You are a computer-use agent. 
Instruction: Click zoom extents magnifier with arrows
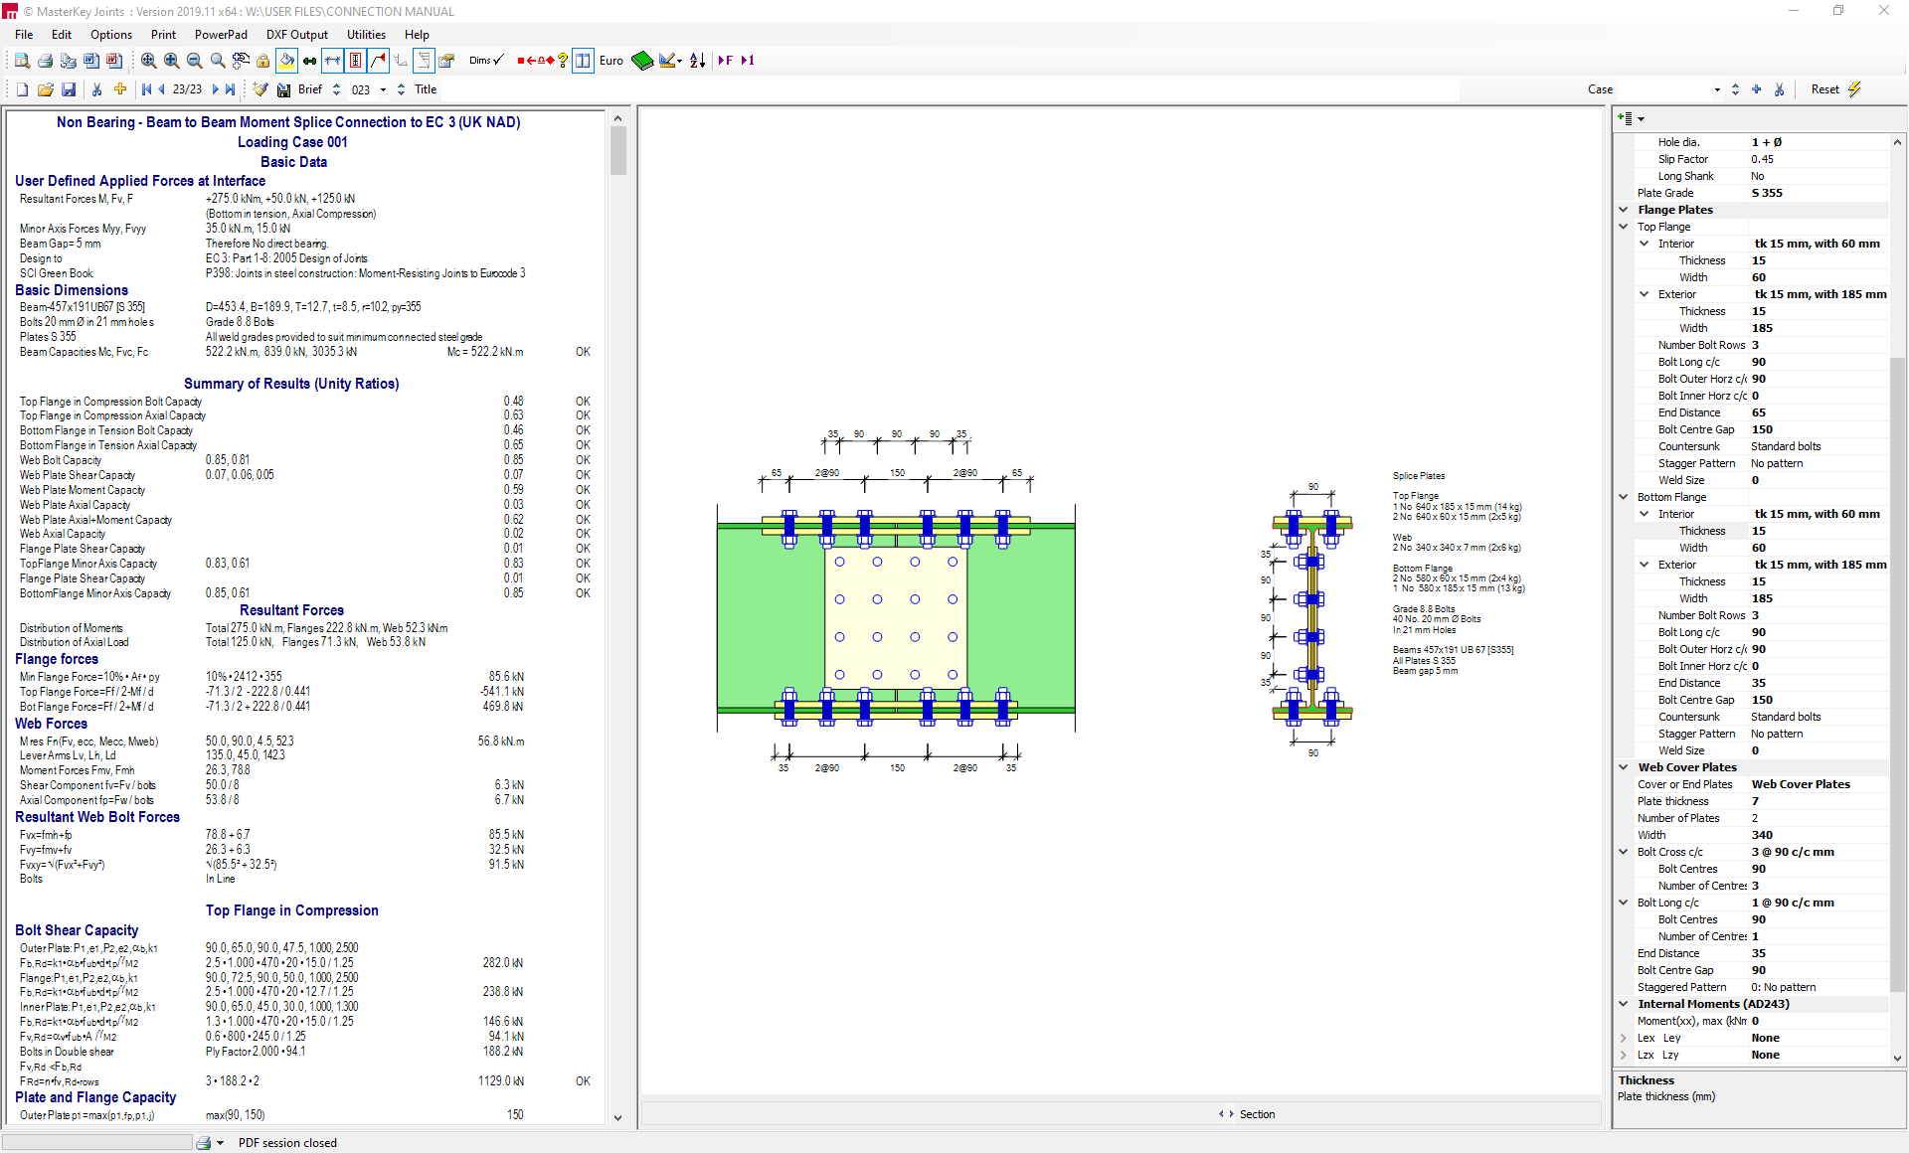click(x=148, y=61)
